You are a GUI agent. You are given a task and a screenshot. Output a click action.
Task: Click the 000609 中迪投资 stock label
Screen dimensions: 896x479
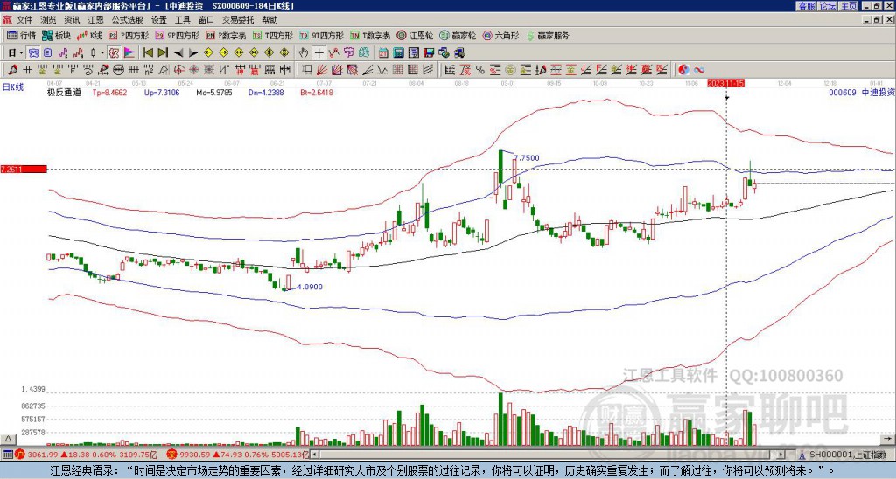pyautogui.click(x=862, y=93)
